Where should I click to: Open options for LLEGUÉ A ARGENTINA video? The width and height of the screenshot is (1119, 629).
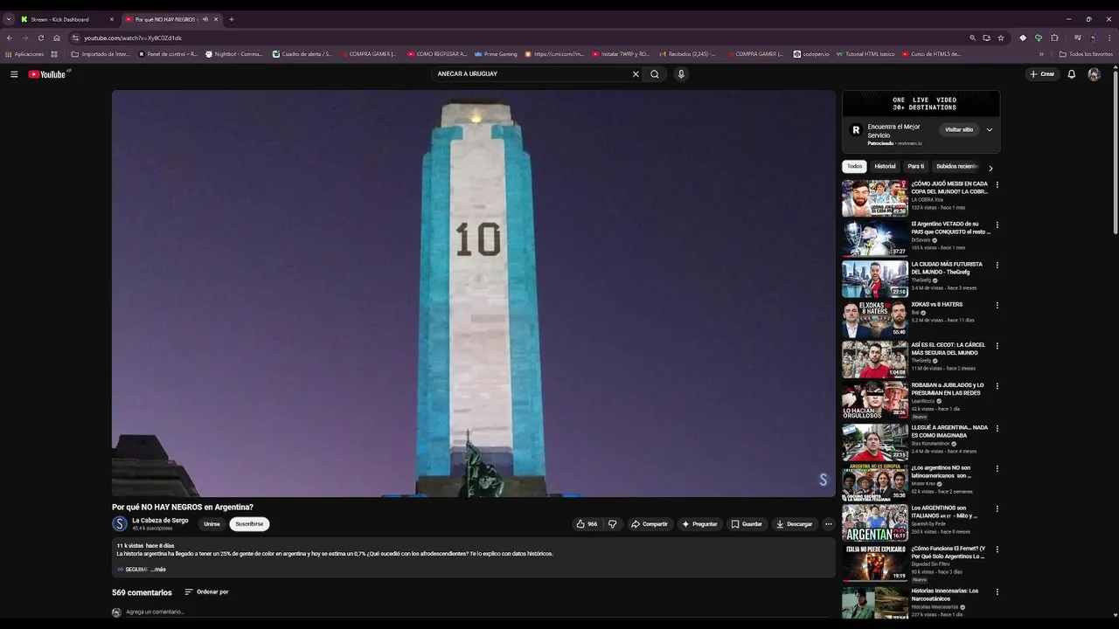[997, 429]
